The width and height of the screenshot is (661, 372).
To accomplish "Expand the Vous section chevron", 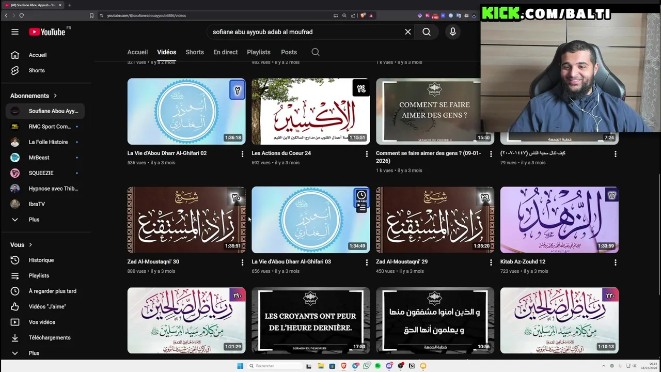I will pos(30,245).
